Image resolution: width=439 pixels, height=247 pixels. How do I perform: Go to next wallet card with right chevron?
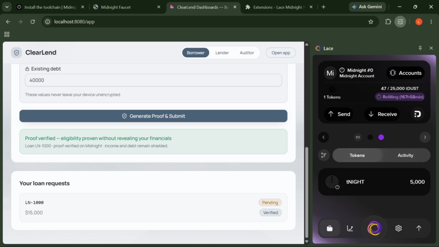425,137
